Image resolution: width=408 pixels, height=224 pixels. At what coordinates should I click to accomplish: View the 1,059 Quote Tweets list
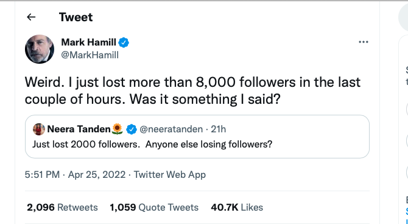pos(154,208)
